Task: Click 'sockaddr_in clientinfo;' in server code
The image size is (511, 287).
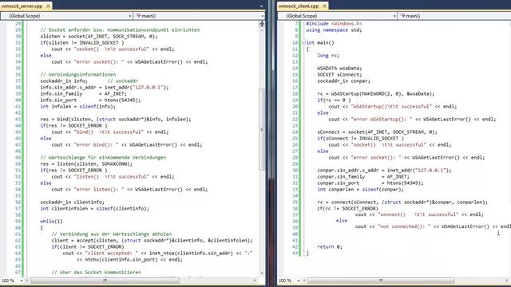Action: click(72, 202)
